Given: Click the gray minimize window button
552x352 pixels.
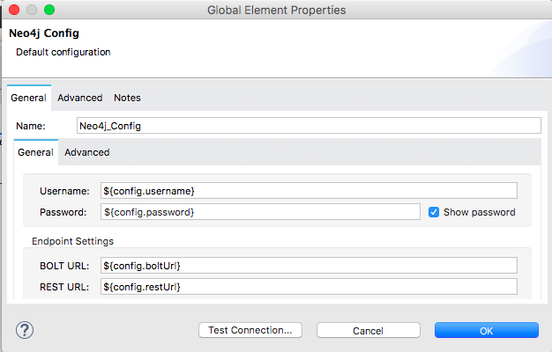Looking at the screenshot, I should (32, 11).
